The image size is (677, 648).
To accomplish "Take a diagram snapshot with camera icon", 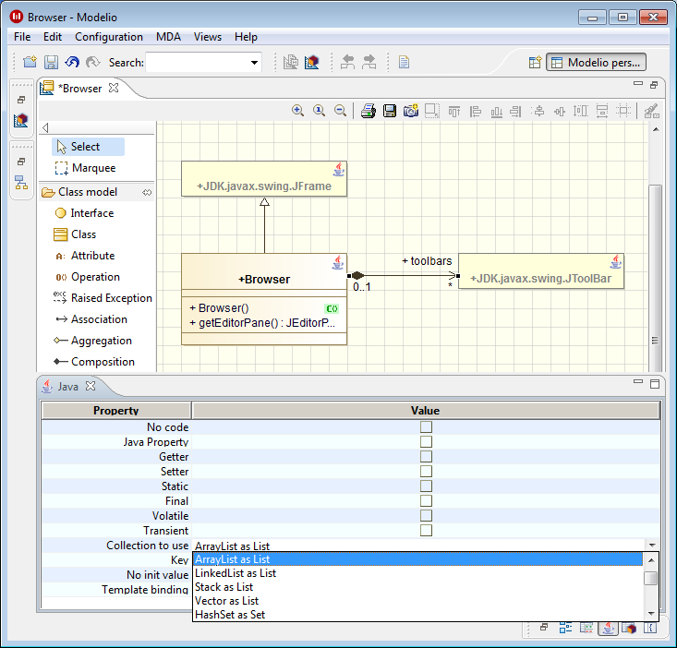I will [x=411, y=111].
